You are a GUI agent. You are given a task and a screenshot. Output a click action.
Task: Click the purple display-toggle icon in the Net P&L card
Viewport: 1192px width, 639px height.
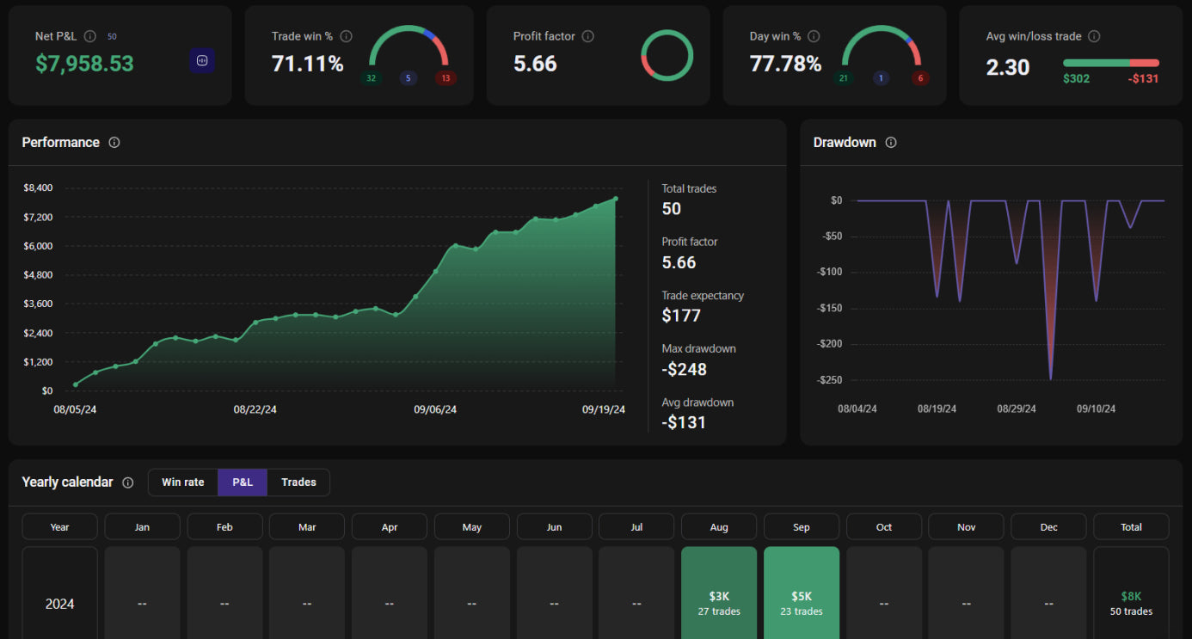202,60
